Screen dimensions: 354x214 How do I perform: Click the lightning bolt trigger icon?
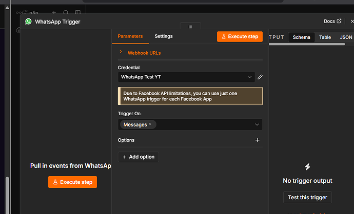[x=307, y=167]
